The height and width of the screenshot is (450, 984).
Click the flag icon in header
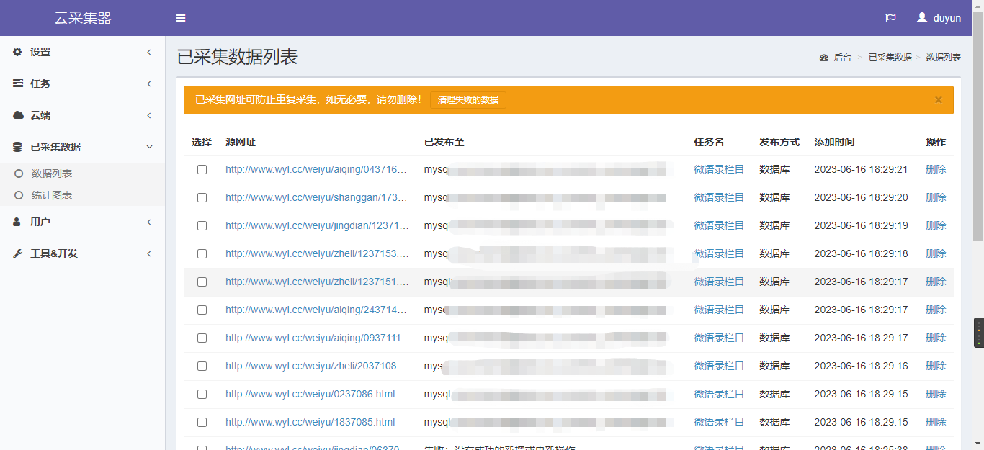tap(890, 18)
